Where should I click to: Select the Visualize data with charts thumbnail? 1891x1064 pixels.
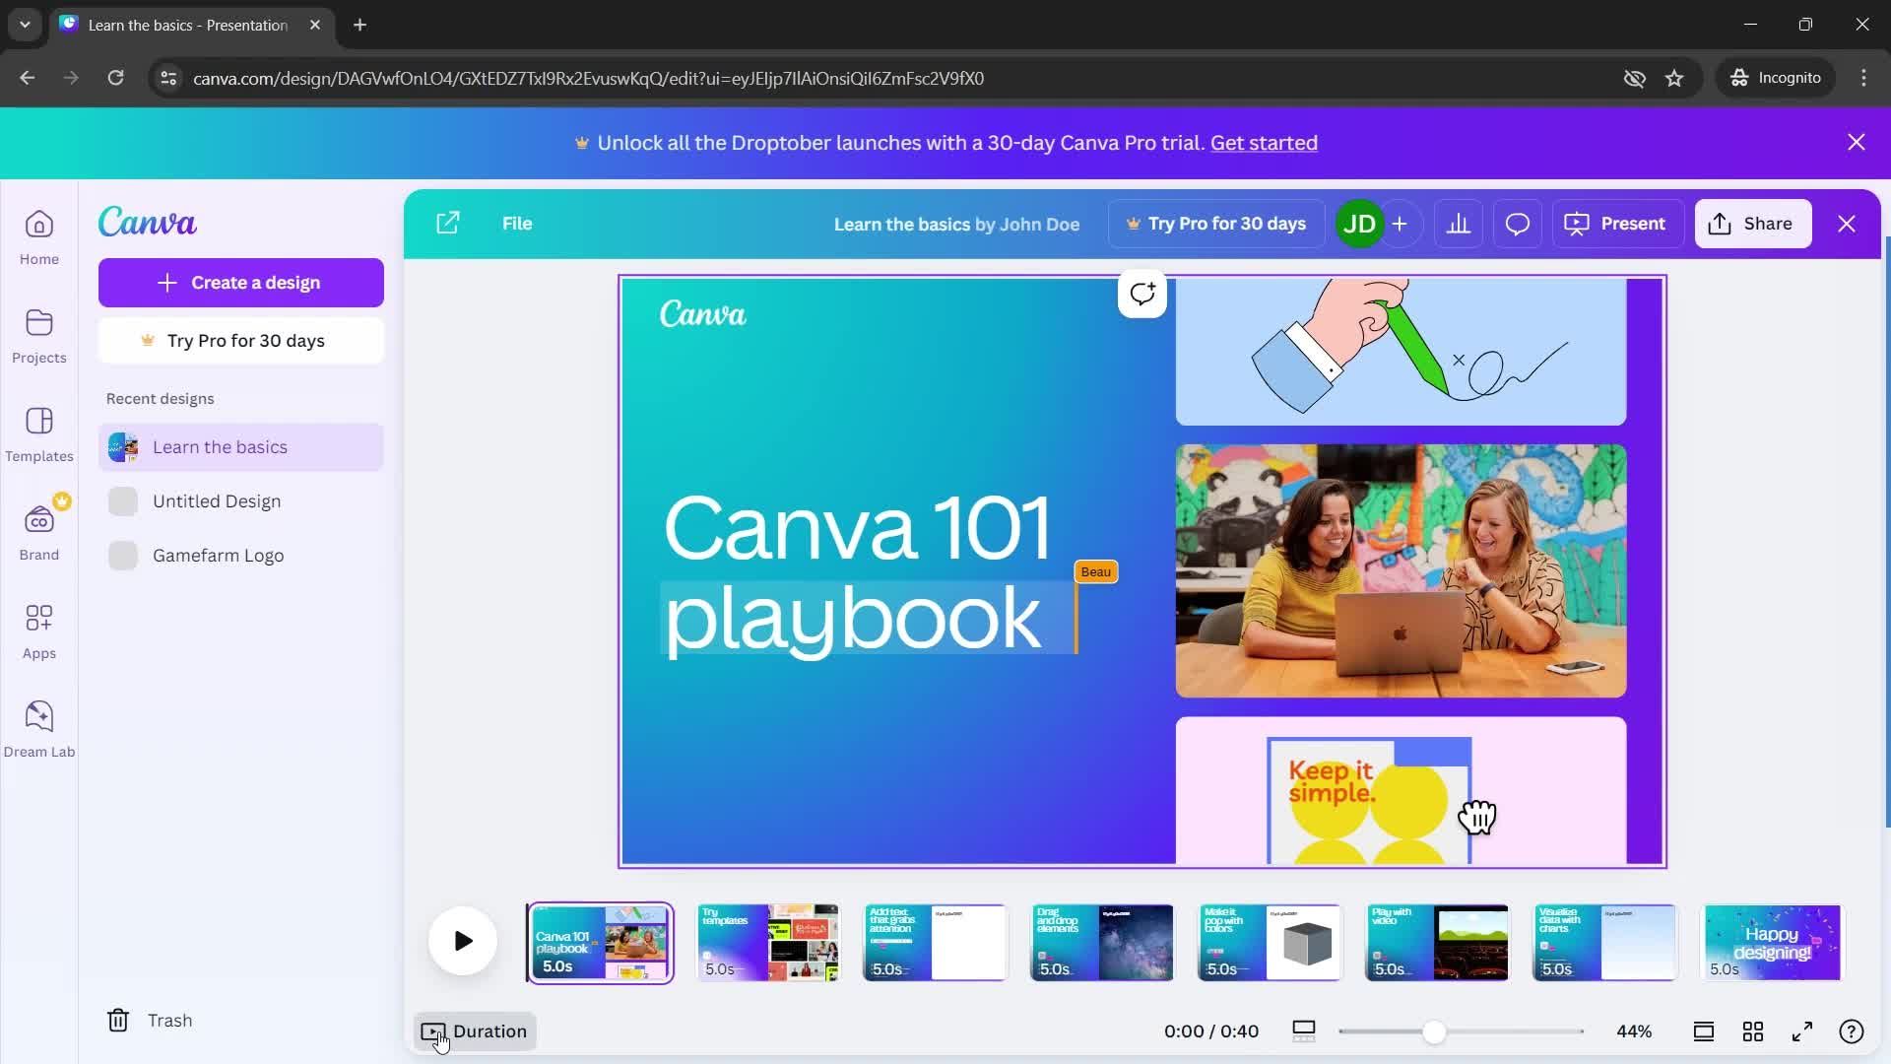pyautogui.click(x=1604, y=943)
